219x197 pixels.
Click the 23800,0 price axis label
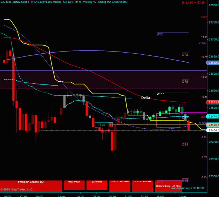(214, 5)
